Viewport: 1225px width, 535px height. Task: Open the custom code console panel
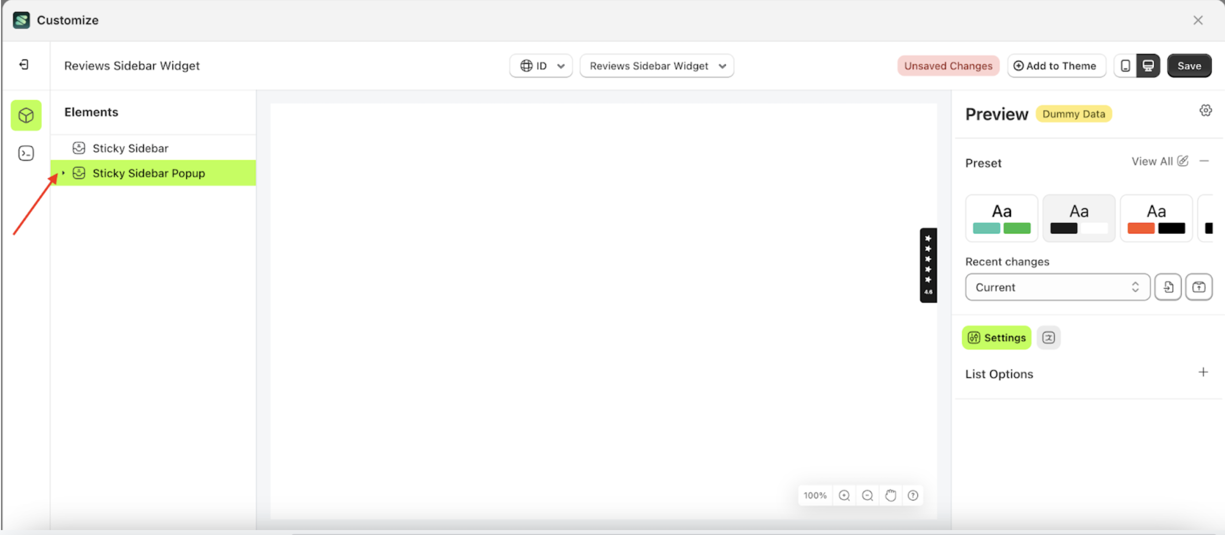[x=26, y=153]
